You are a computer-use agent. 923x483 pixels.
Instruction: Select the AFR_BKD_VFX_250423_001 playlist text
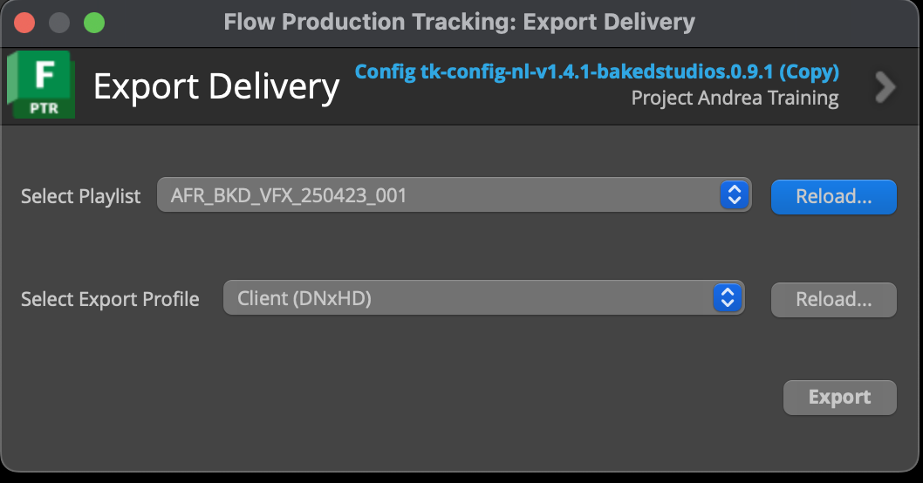pyautogui.click(x=289, y=196)
